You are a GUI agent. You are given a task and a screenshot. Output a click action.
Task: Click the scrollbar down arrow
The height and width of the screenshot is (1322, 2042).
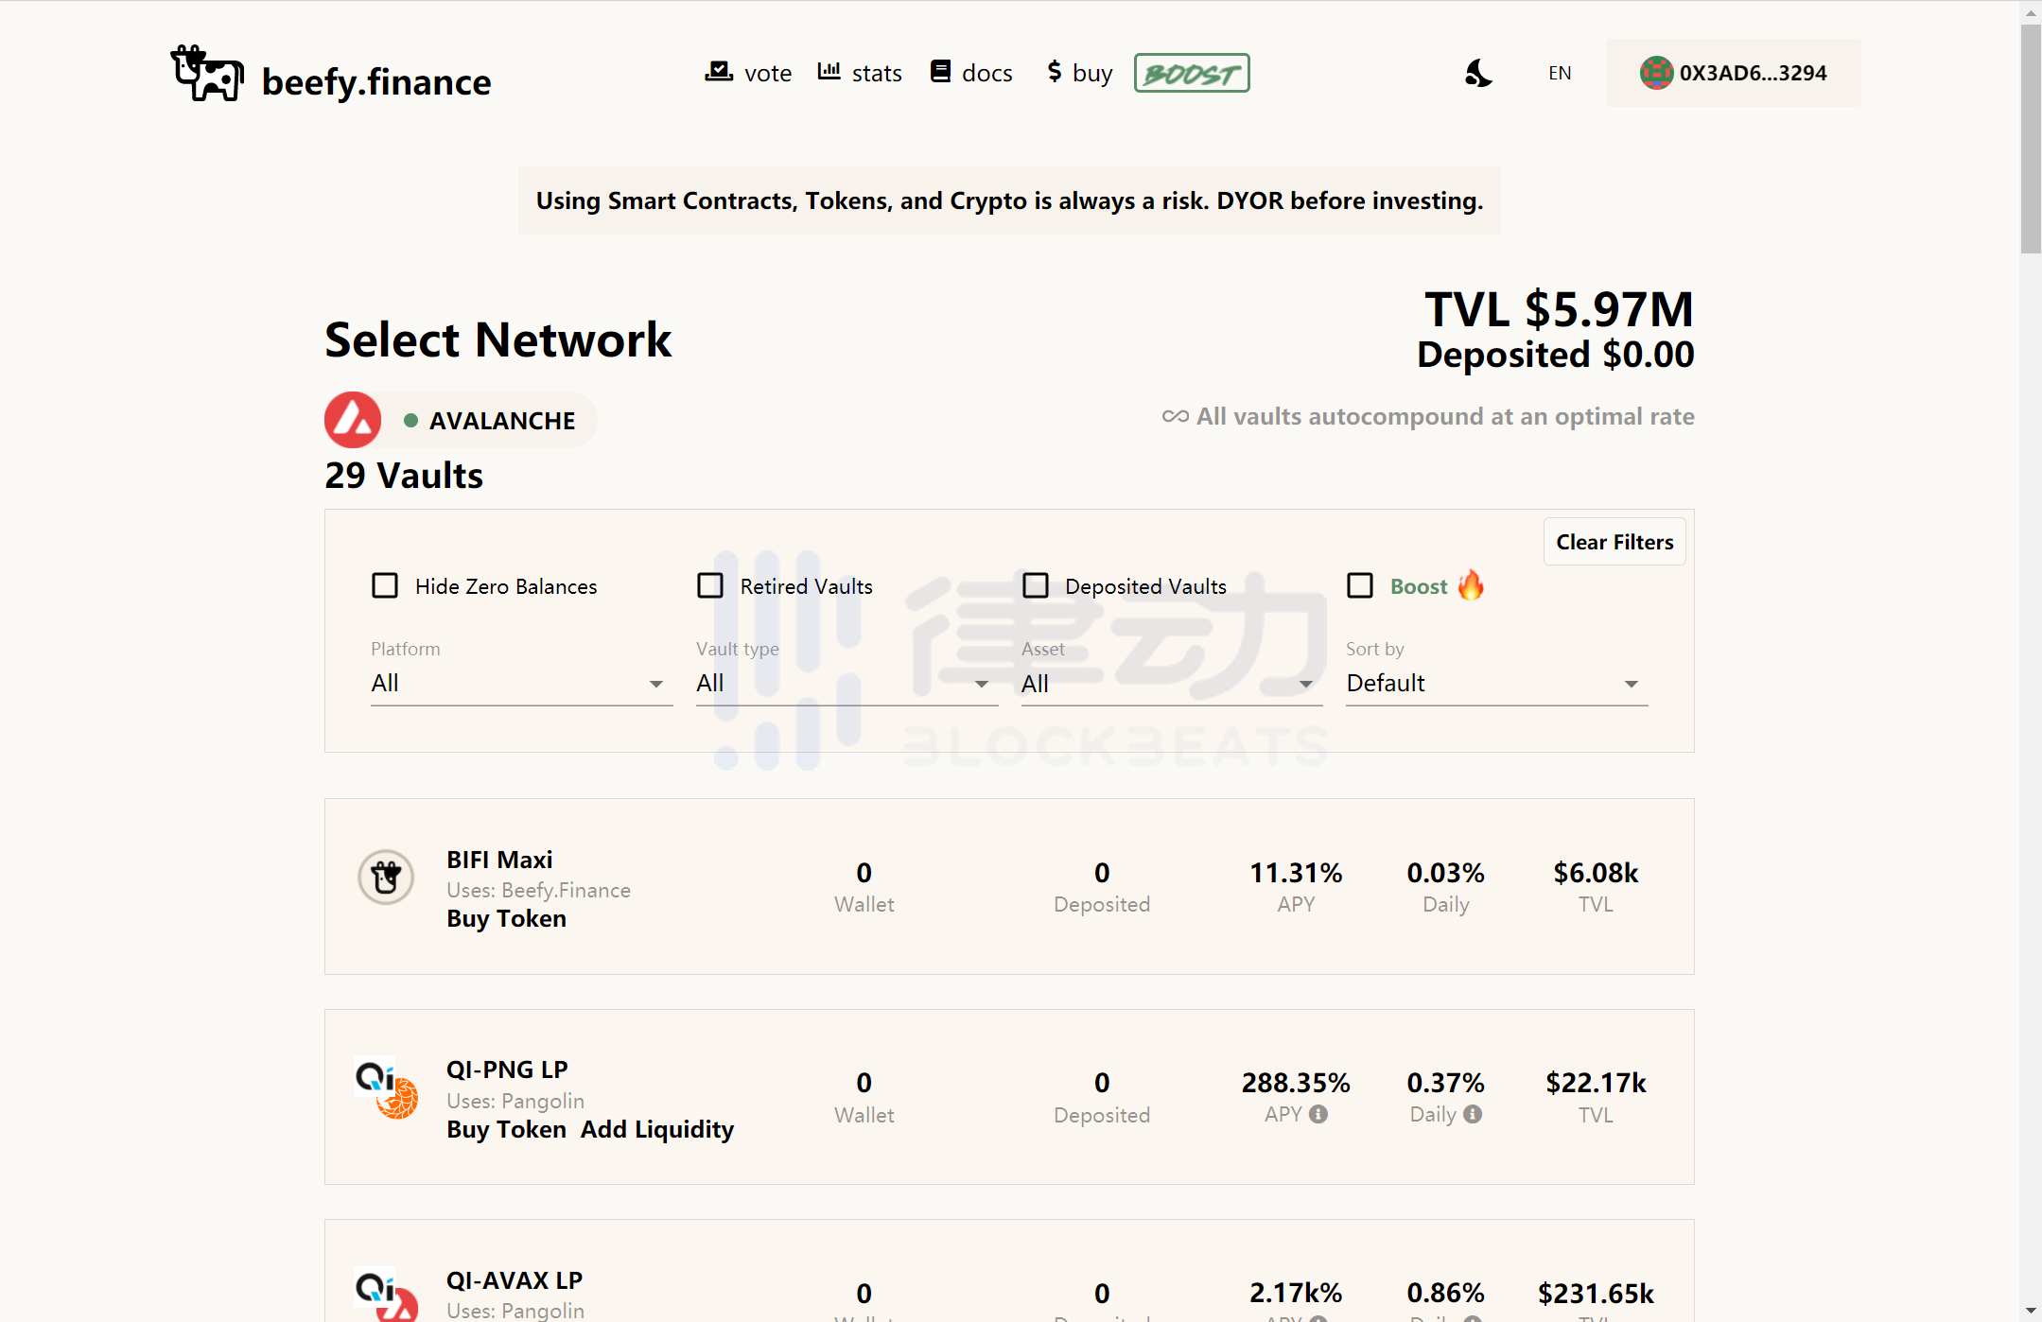pos(2031,1311)
